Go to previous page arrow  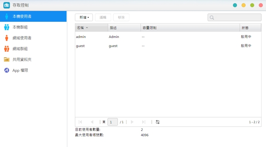point(92,122)
